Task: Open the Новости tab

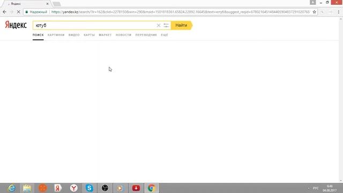Action: 123,35
